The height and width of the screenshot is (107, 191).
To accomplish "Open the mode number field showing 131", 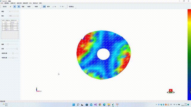I will (14, 16).
